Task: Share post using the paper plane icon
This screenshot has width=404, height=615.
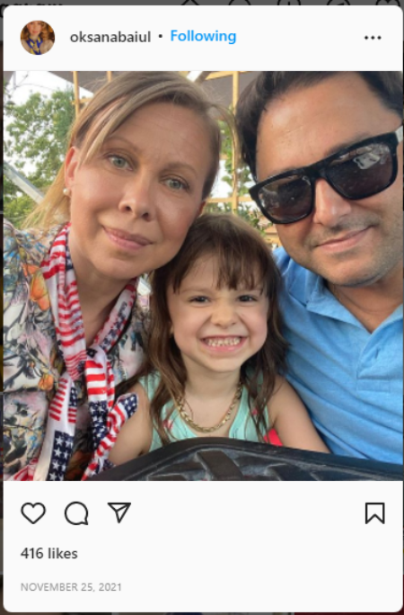Action: (119, 512)
